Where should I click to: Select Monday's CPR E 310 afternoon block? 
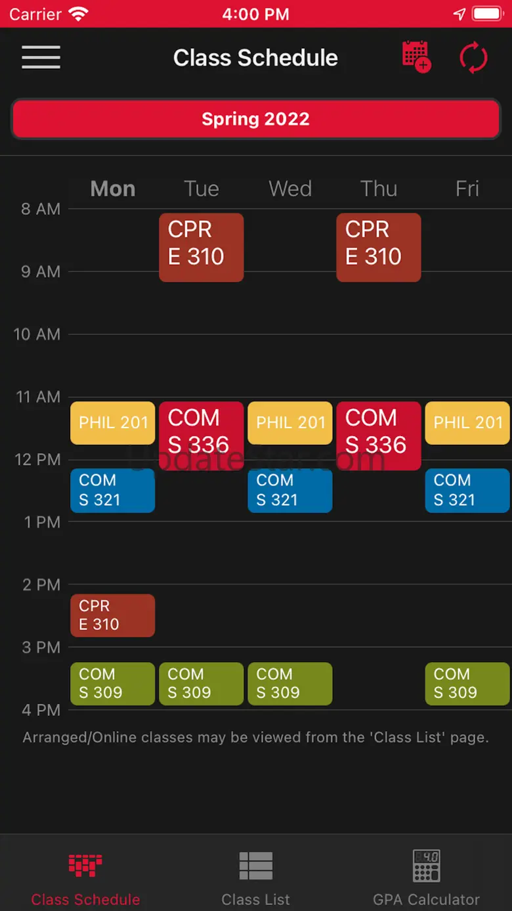(113, 615)
